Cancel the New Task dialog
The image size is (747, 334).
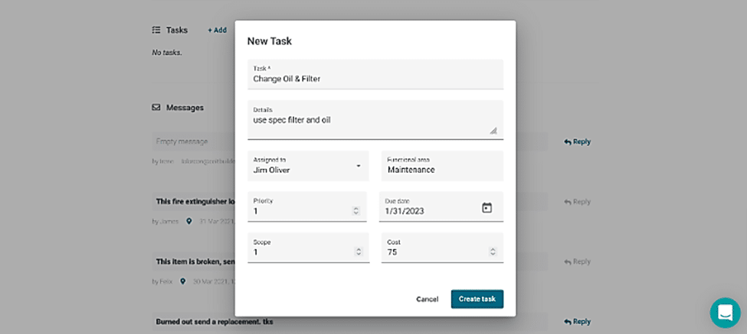427,299
